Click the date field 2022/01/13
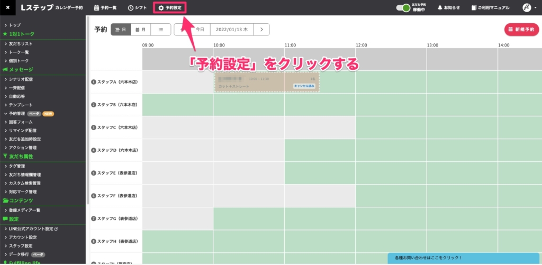The image size is (542, 265). tap(231, 30)
